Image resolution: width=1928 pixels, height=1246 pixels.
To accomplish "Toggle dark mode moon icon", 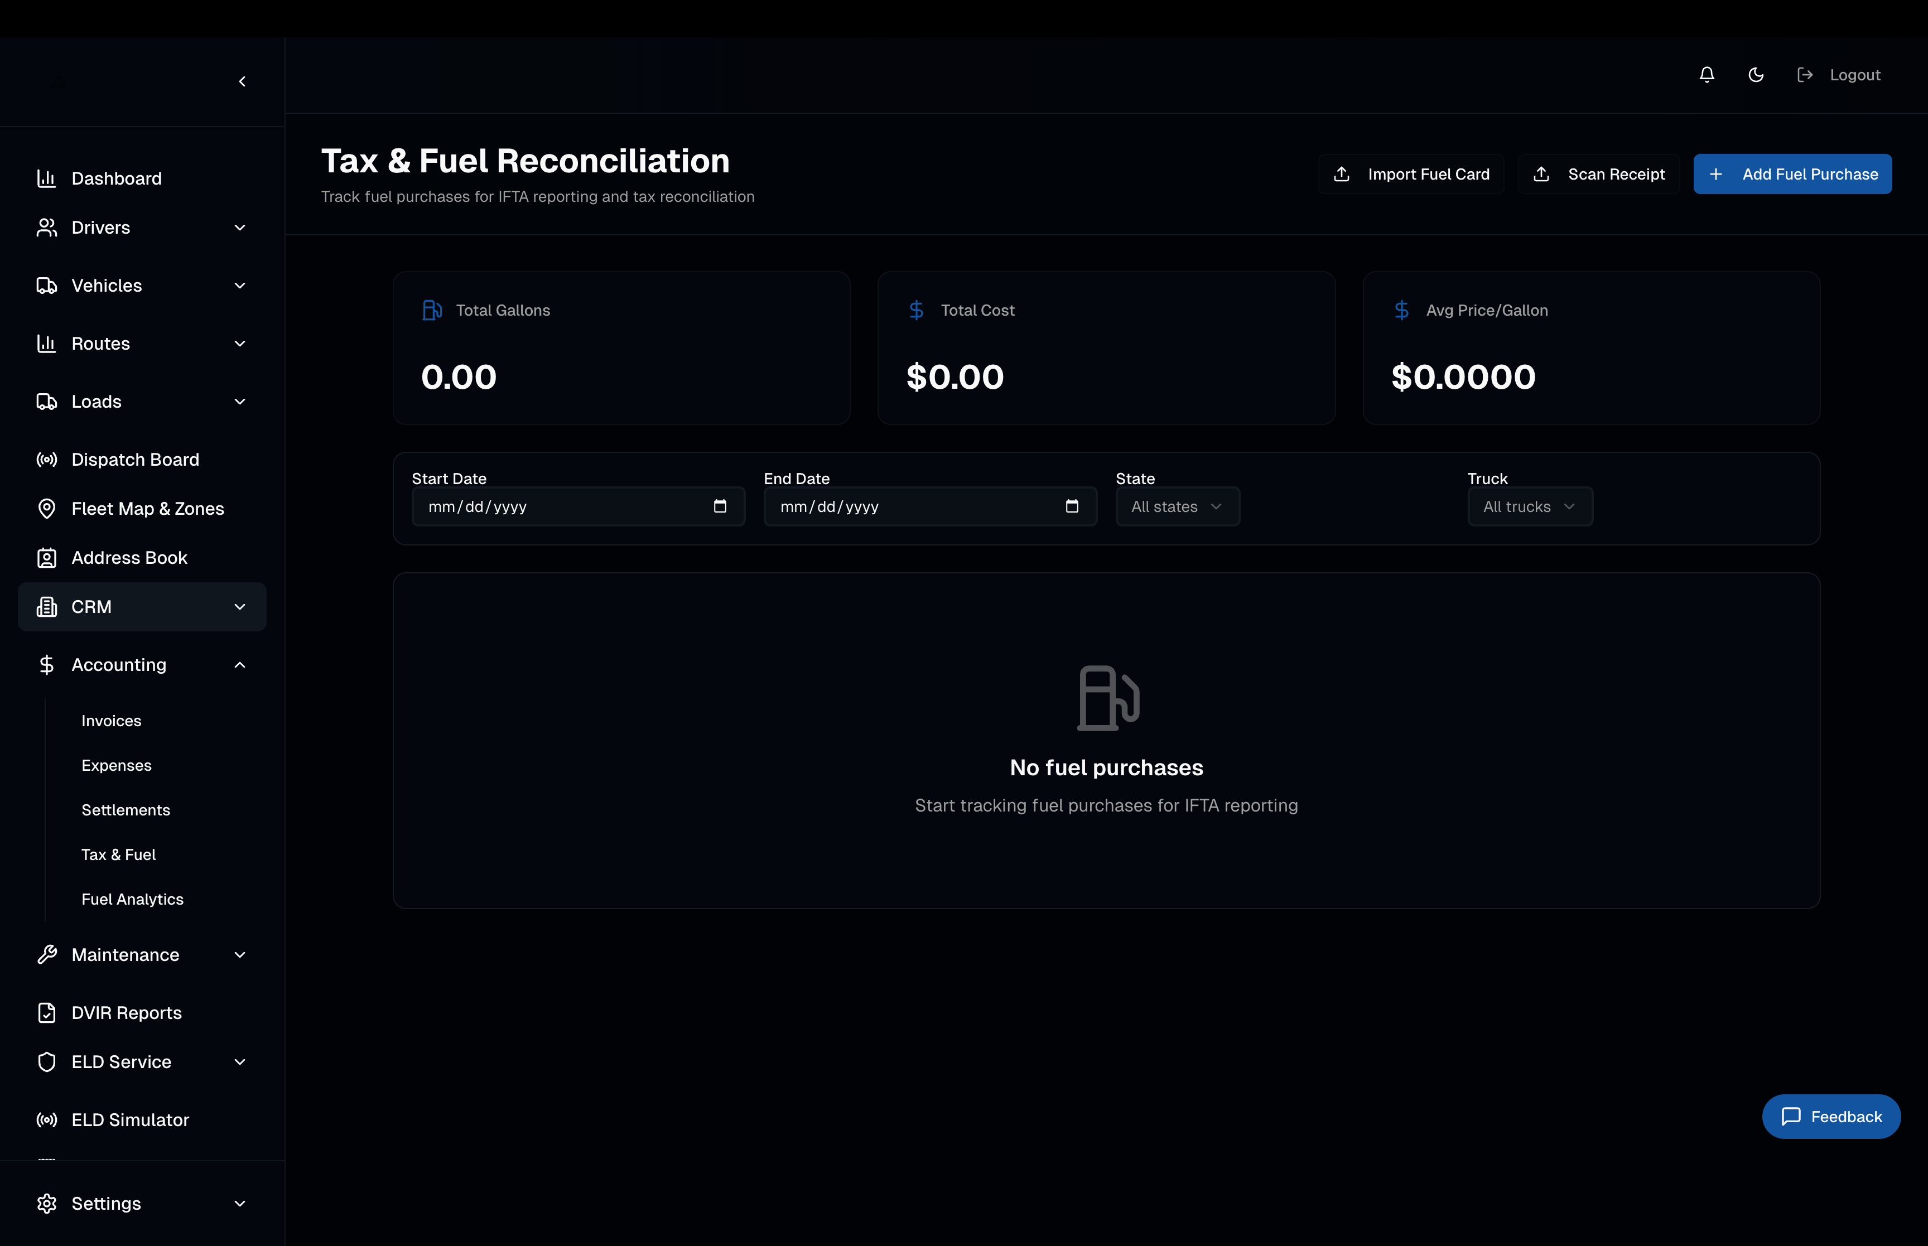I will pos(1756,74).
